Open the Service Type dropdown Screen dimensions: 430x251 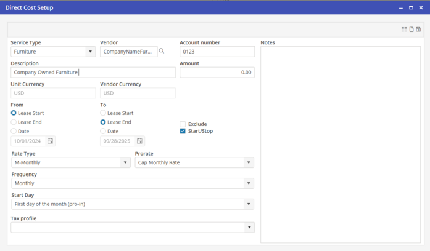click(x=90, y=52)
